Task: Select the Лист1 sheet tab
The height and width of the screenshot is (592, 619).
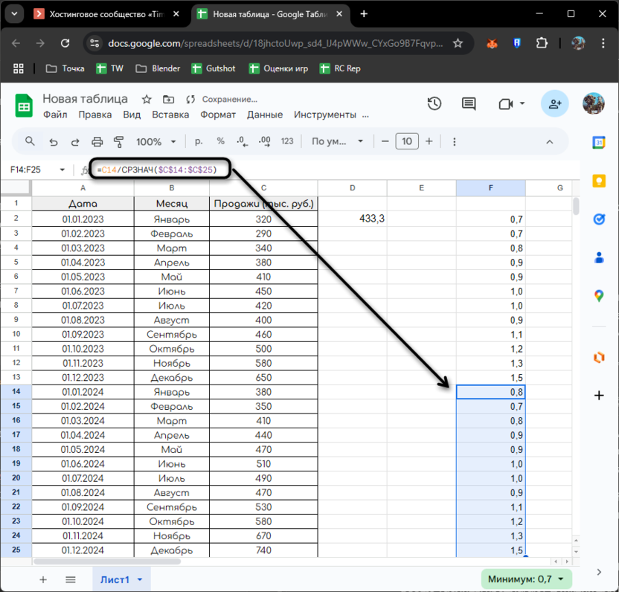Action: [115, 579]
